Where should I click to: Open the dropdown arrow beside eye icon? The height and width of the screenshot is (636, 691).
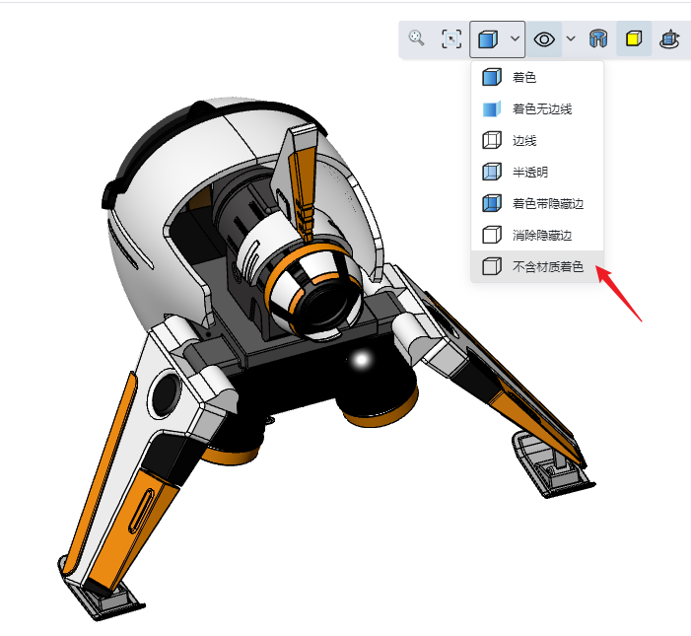571,38
